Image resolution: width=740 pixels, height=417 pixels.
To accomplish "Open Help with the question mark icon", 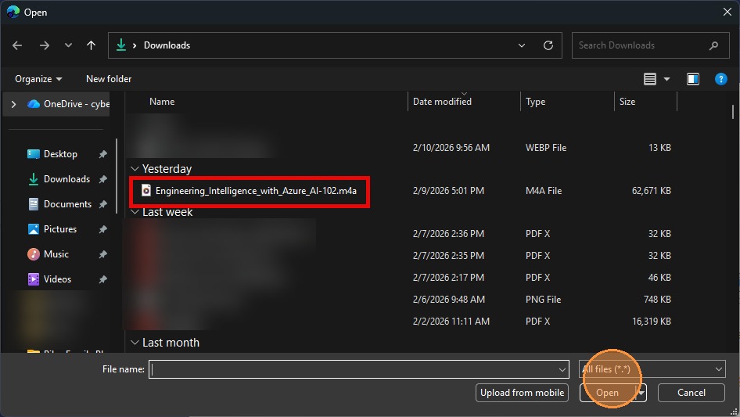I will 720,79.
